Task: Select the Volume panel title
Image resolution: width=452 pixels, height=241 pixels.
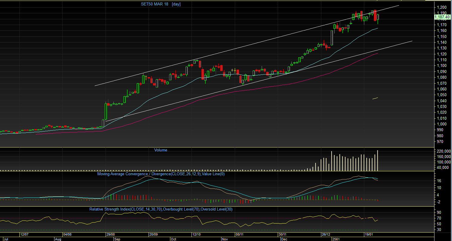Action: pos(161,150)
